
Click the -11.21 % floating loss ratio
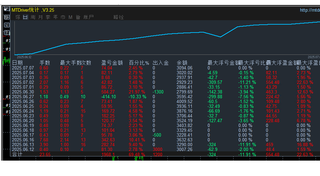click(x=247, y=82)
